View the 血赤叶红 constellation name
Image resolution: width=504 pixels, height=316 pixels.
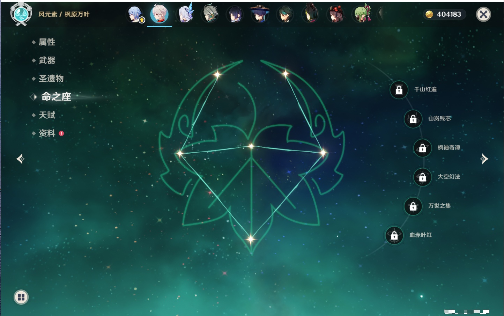(421, 235)
